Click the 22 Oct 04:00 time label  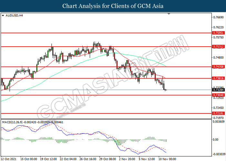pos(68,159)
